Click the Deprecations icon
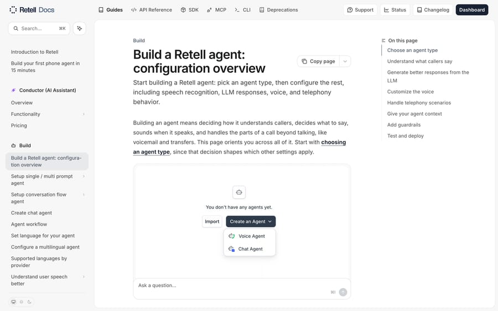 click(x=262, y=10)
